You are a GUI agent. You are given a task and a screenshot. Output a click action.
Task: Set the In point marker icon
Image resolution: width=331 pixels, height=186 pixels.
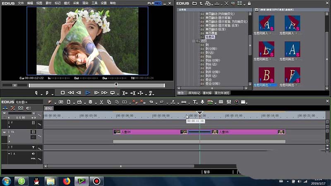pos(36,93)
